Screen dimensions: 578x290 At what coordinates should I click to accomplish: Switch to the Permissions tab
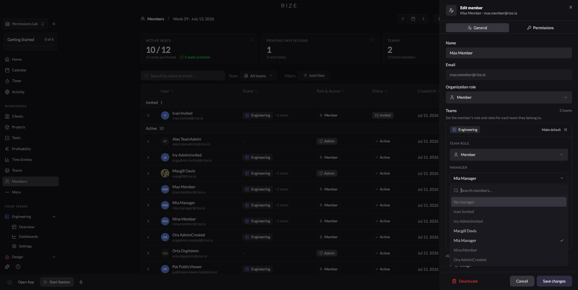point(540,28)
